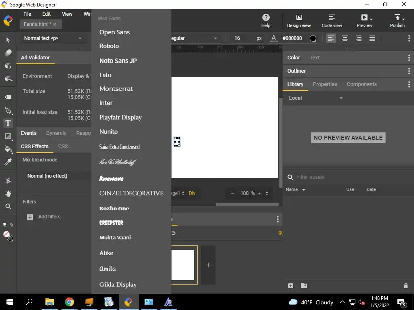The image size is (414, 310).
Task: Click the Publish button
Action: tap(397, 21)
